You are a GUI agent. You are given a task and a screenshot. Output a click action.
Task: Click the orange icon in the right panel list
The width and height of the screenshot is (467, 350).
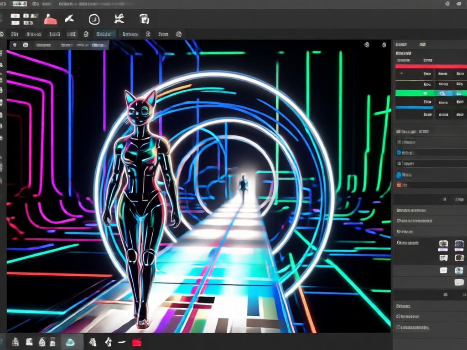(x=399, y=185)
